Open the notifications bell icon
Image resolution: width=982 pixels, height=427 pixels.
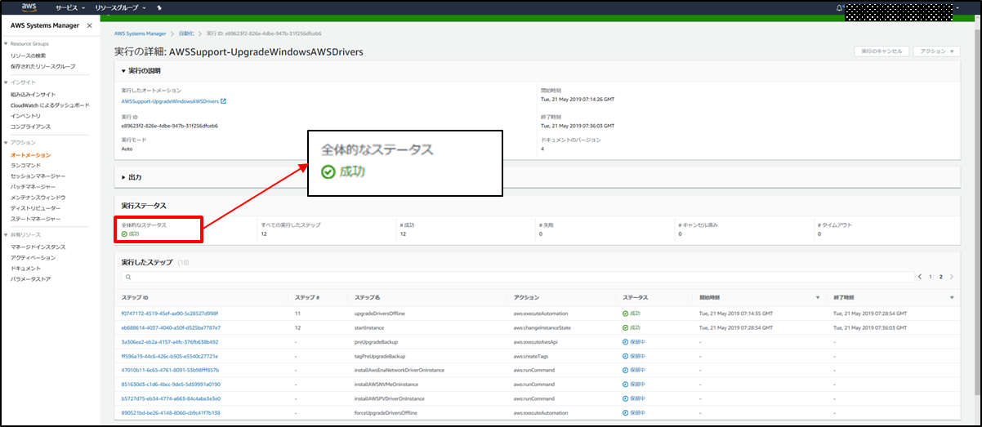(839, 8)
